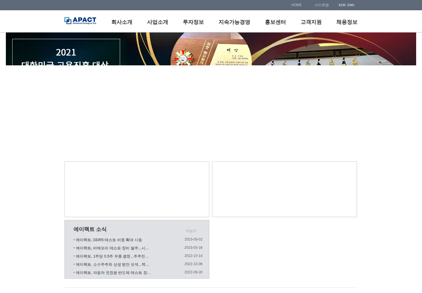This screenshot has height=293, width=422.
Task: Open news '소수주주와 상생 방안 모색'
Action: tap(112, 265)
